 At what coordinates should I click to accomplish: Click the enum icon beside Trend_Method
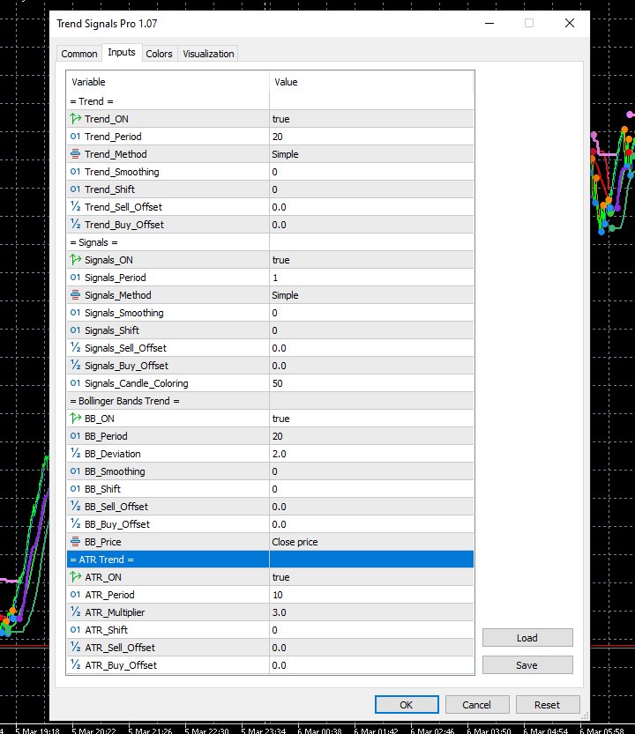pyautogui.click(x=76, y=154)
